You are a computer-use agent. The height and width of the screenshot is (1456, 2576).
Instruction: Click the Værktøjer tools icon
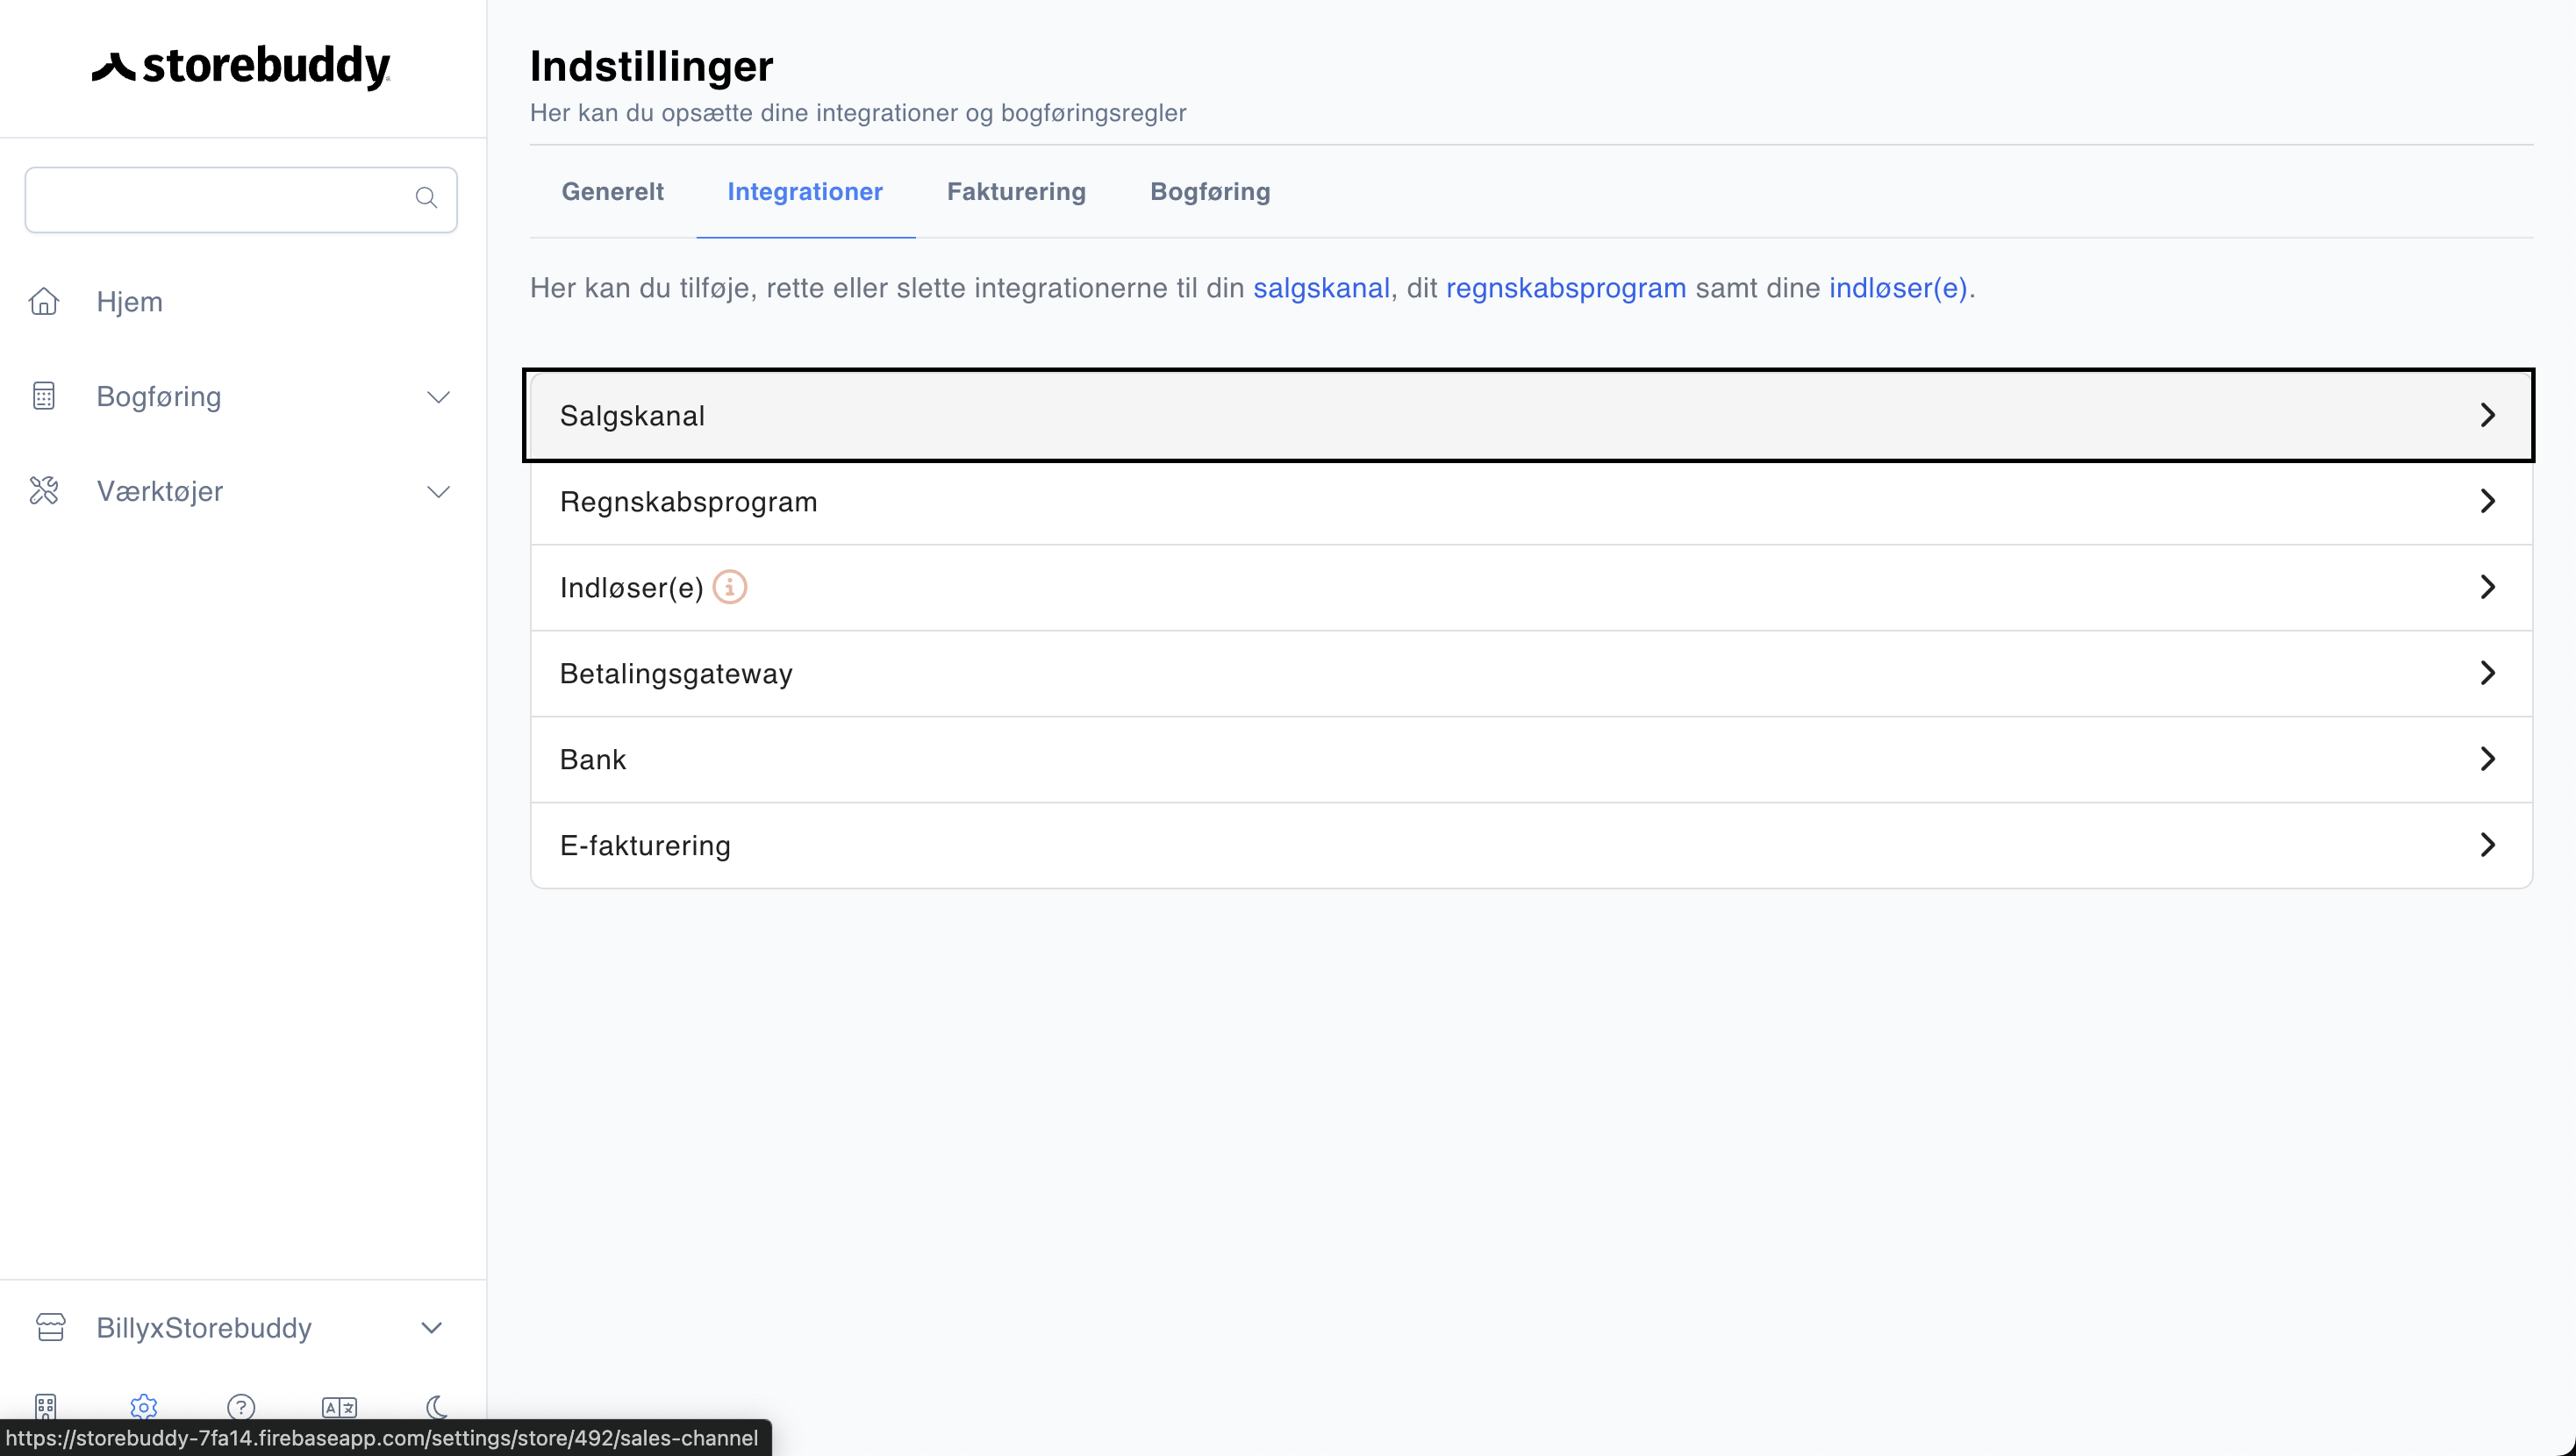tap(44, 491)
